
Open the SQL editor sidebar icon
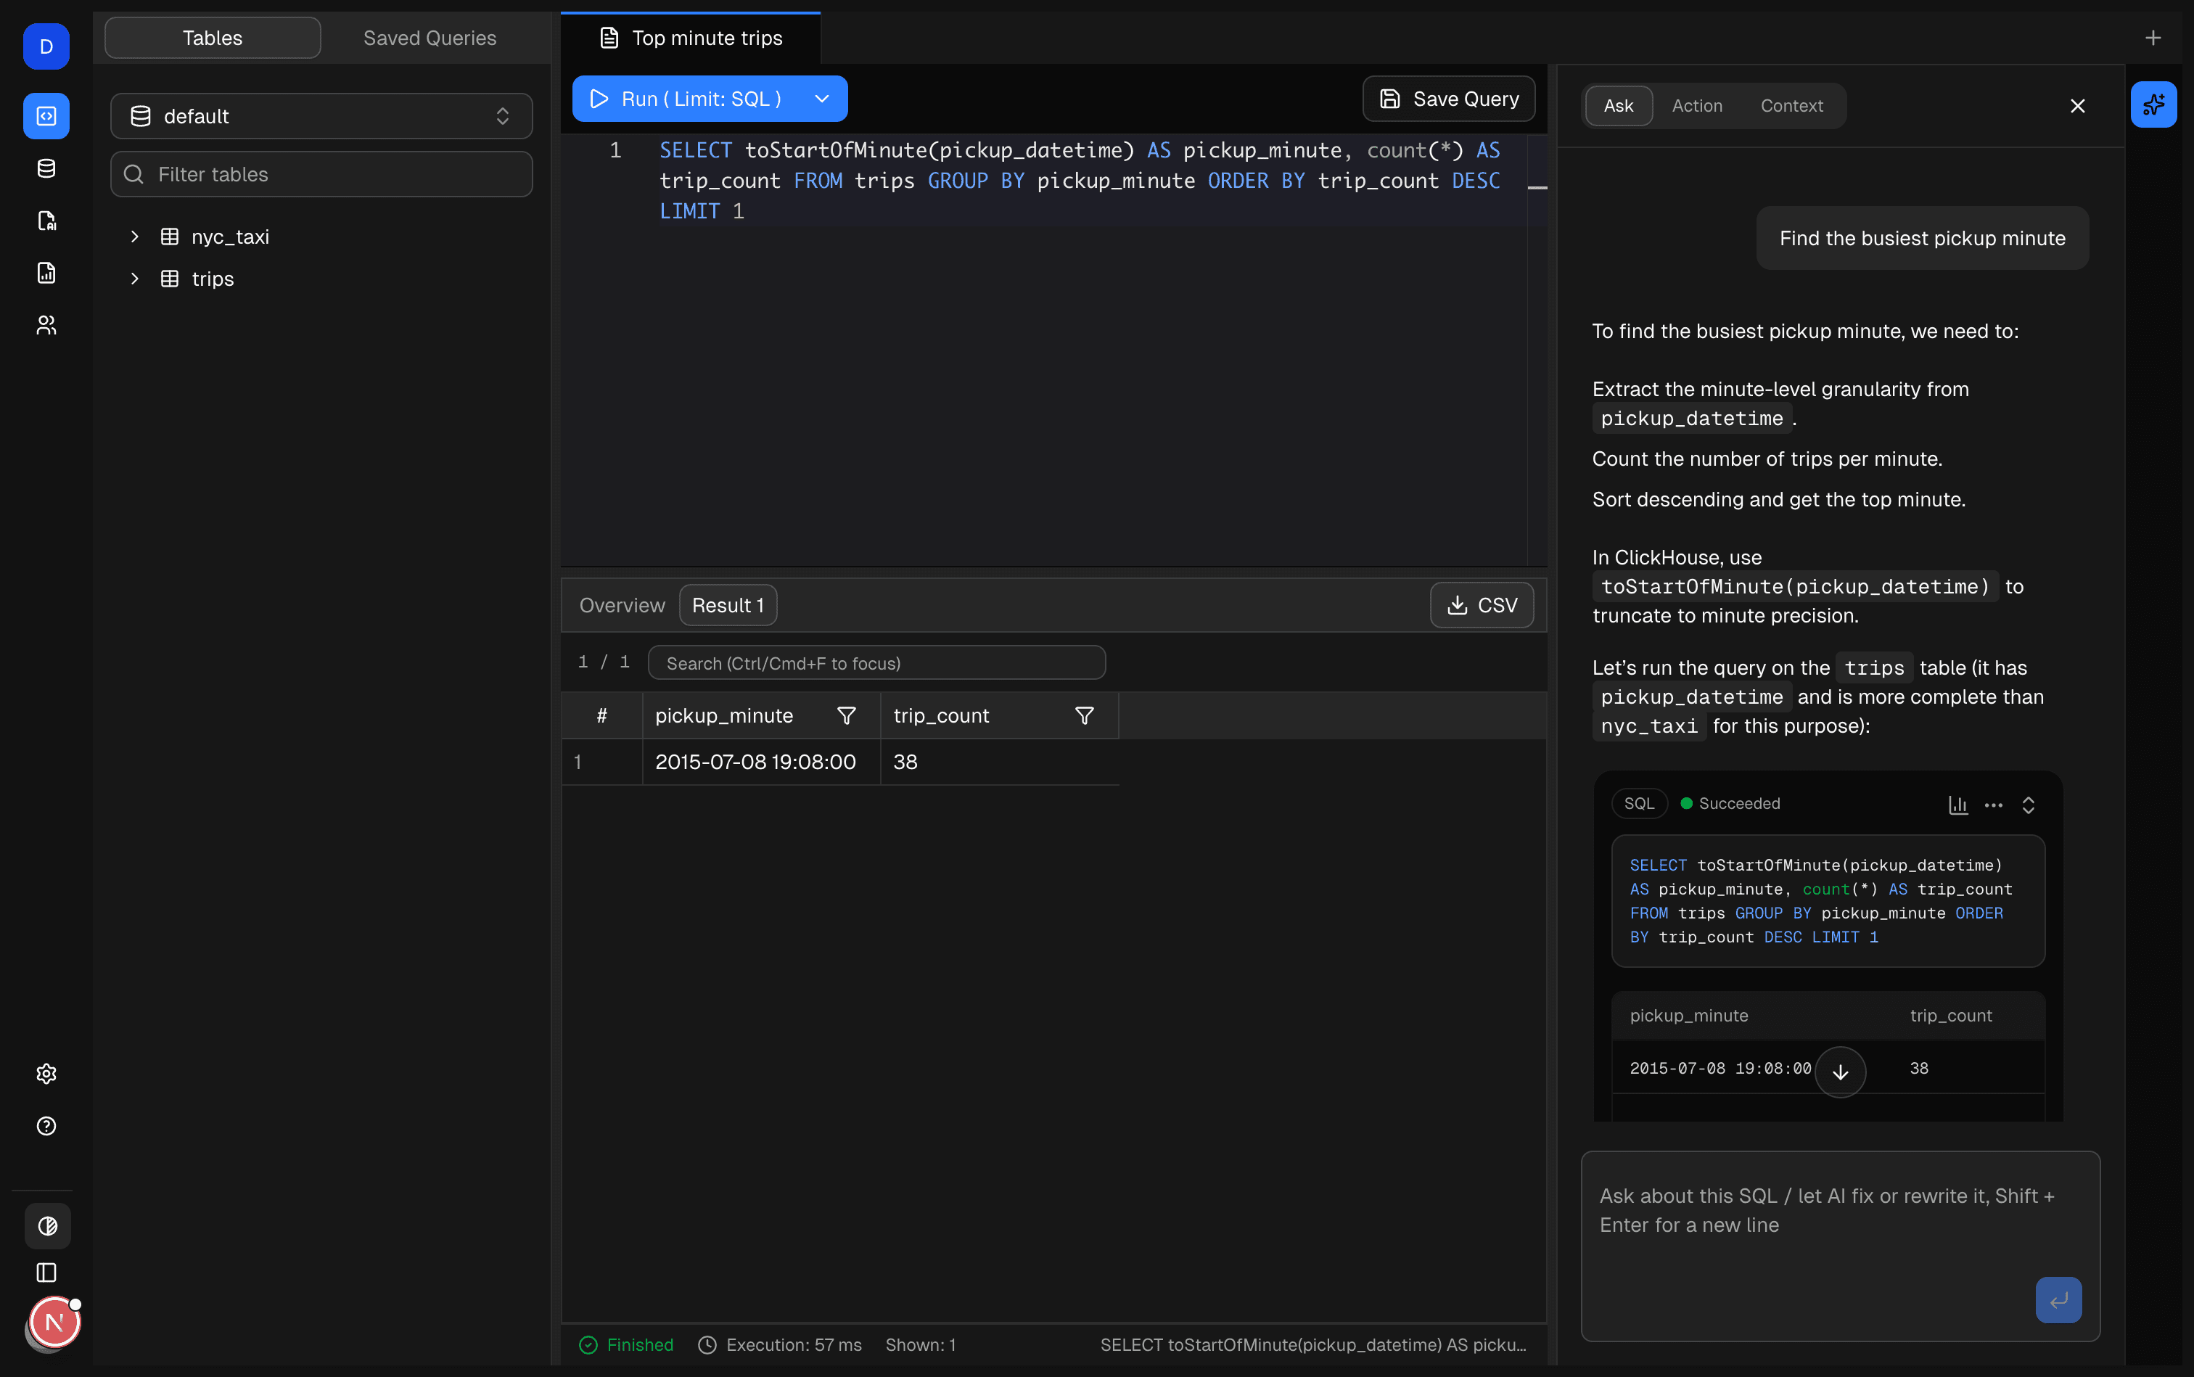tap(46, 115)
